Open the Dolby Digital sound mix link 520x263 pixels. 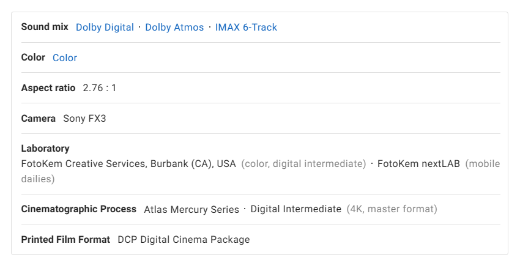point(105,27)
